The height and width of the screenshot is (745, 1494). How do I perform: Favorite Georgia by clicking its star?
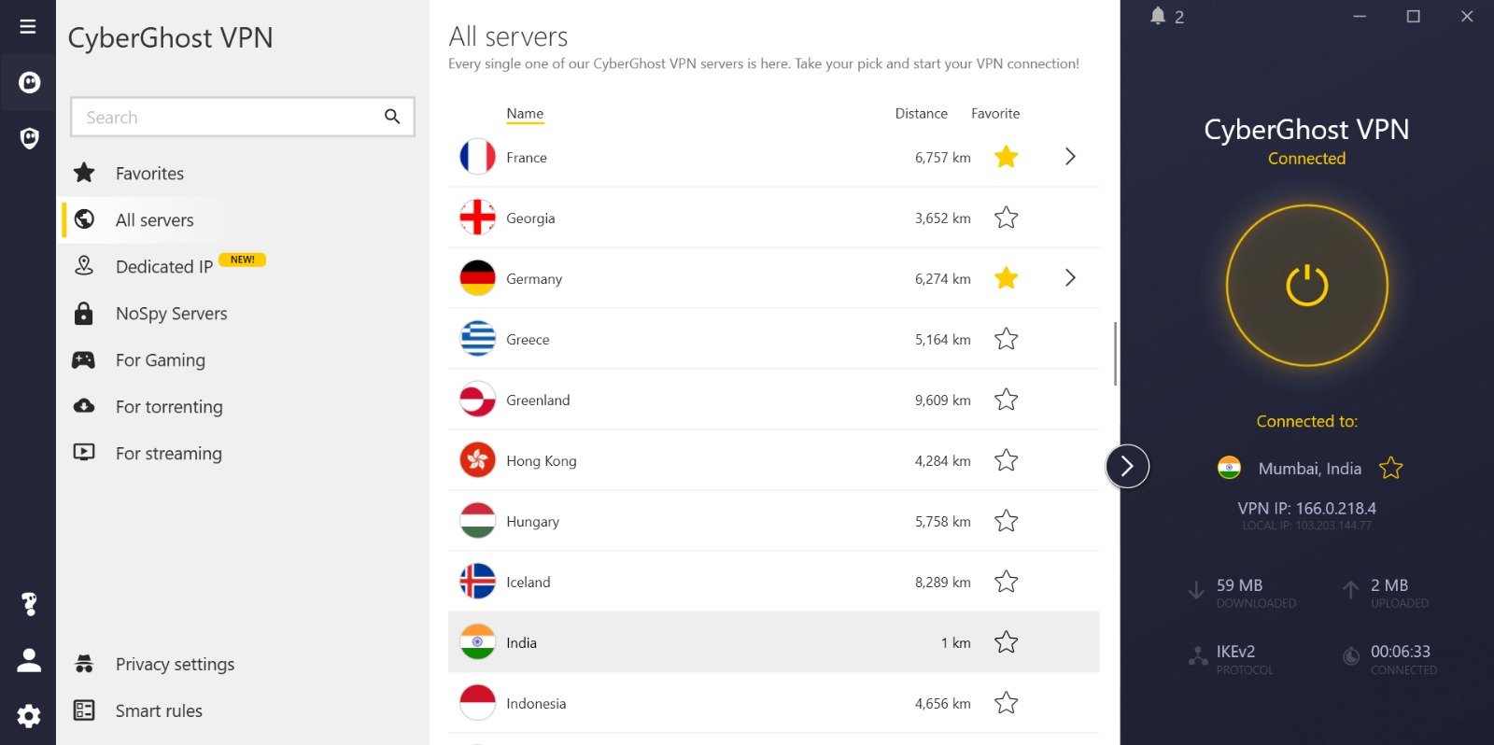click(1006, 217)
